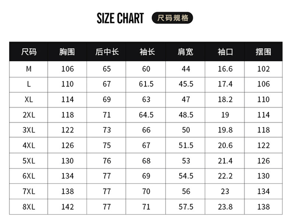Click the 61.5 sleeve length cell
This screenshot has height=224, width=291.
point(146,84)
